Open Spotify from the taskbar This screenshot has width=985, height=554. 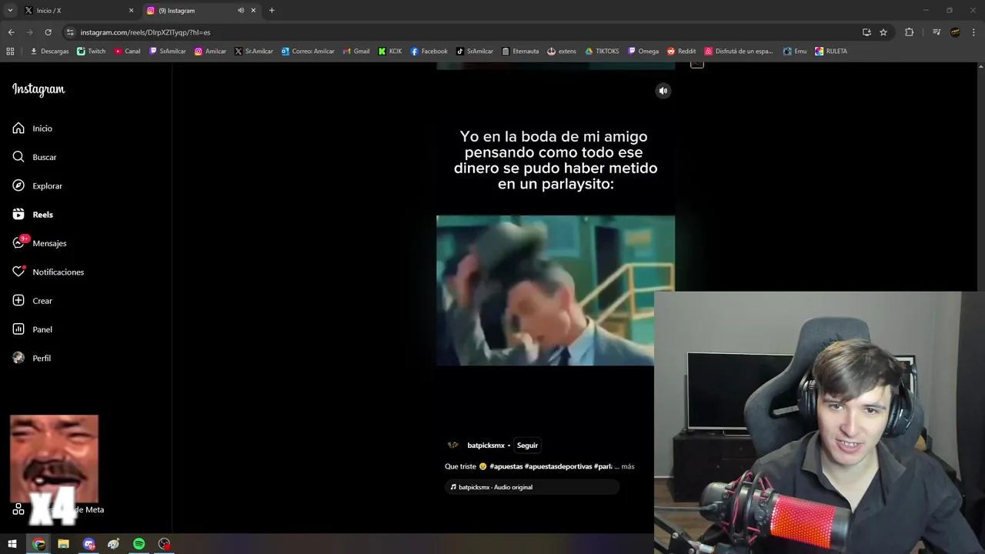[139, 544]
